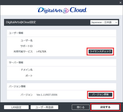The height and width of the screenshot is (112, 123).
Task: Click the DigitalArts@Cloud設定 title text
Action: pos(21,22)
